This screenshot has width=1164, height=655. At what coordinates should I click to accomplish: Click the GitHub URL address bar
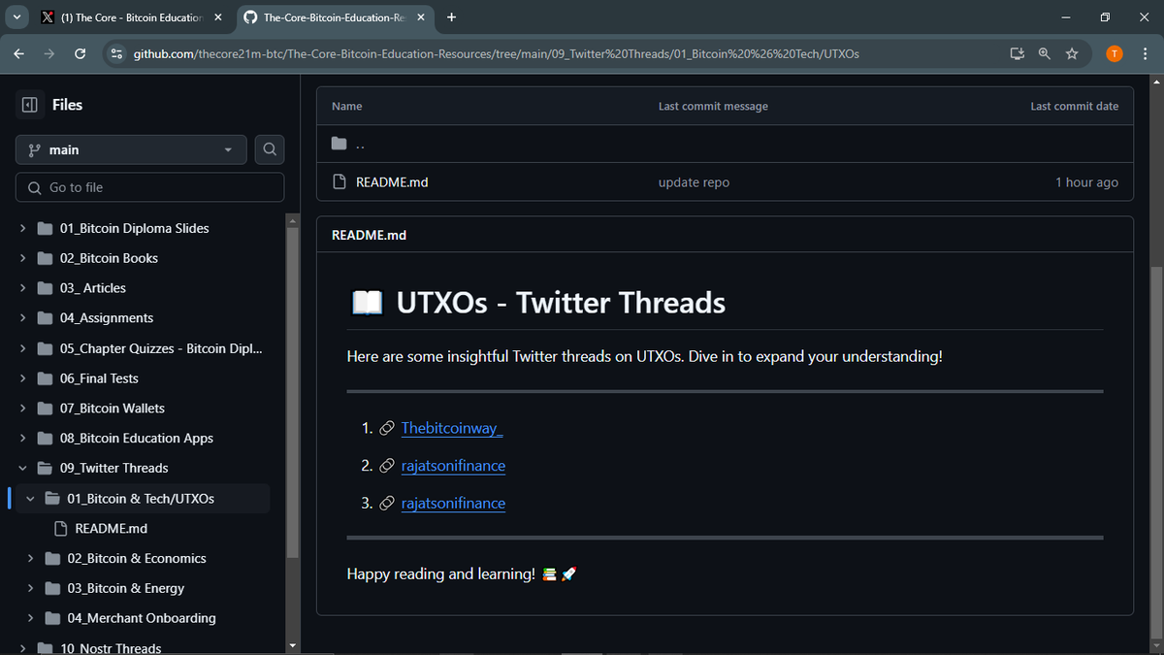[496, 53]
